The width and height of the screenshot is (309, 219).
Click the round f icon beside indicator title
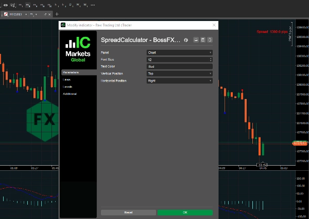point(186,40)
